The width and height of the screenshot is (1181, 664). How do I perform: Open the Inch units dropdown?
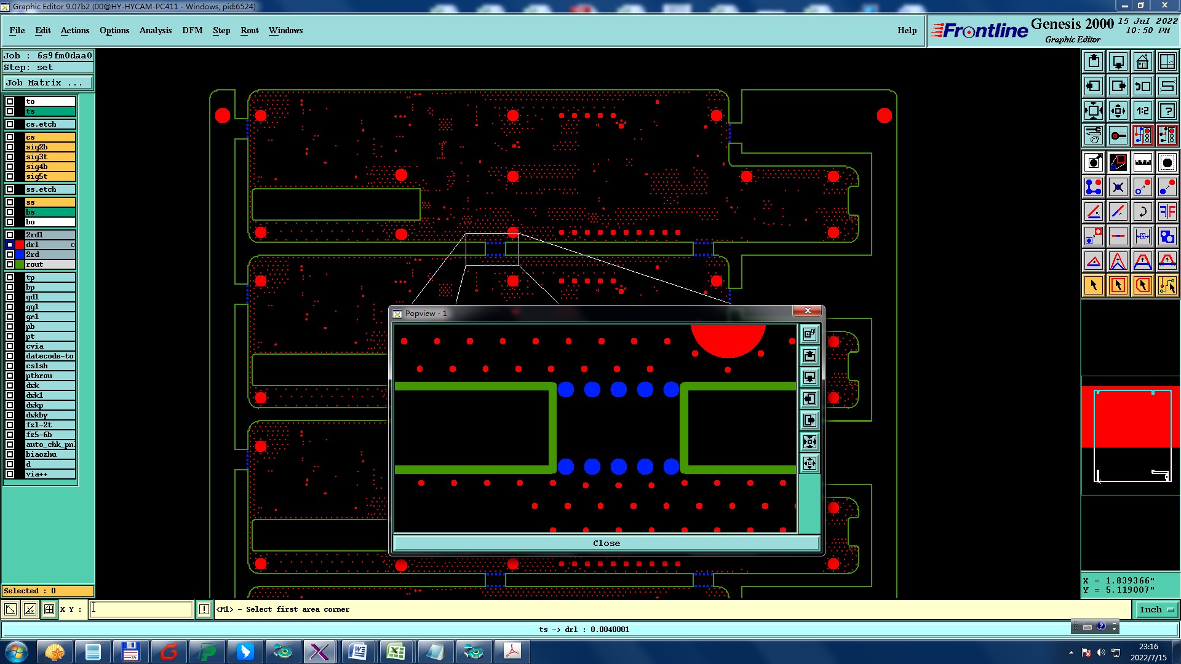pyautogui.click(x=1156, y=609)
